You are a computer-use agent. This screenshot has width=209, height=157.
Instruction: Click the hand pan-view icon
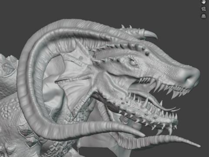(204, 2)
